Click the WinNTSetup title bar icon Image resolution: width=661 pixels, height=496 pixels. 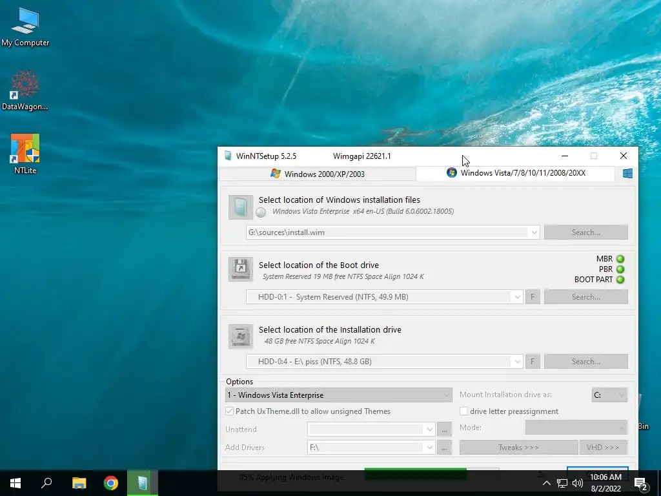(228, 156)
